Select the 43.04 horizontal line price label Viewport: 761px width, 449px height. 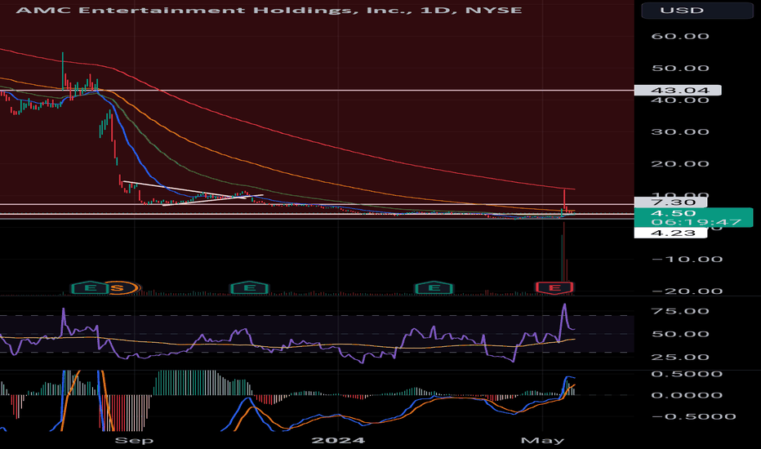click(678, 90)
